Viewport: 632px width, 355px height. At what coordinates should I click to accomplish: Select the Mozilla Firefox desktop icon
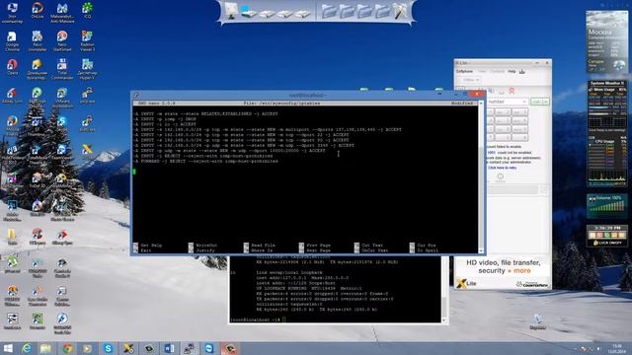pos(12,125)
